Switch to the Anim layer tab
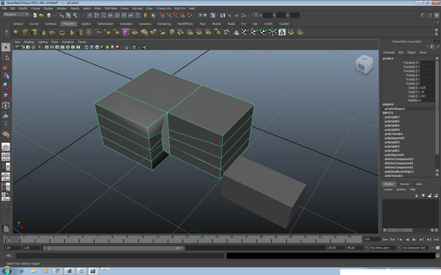The height and width of the screenshot is (275, 441). [419, 184]
